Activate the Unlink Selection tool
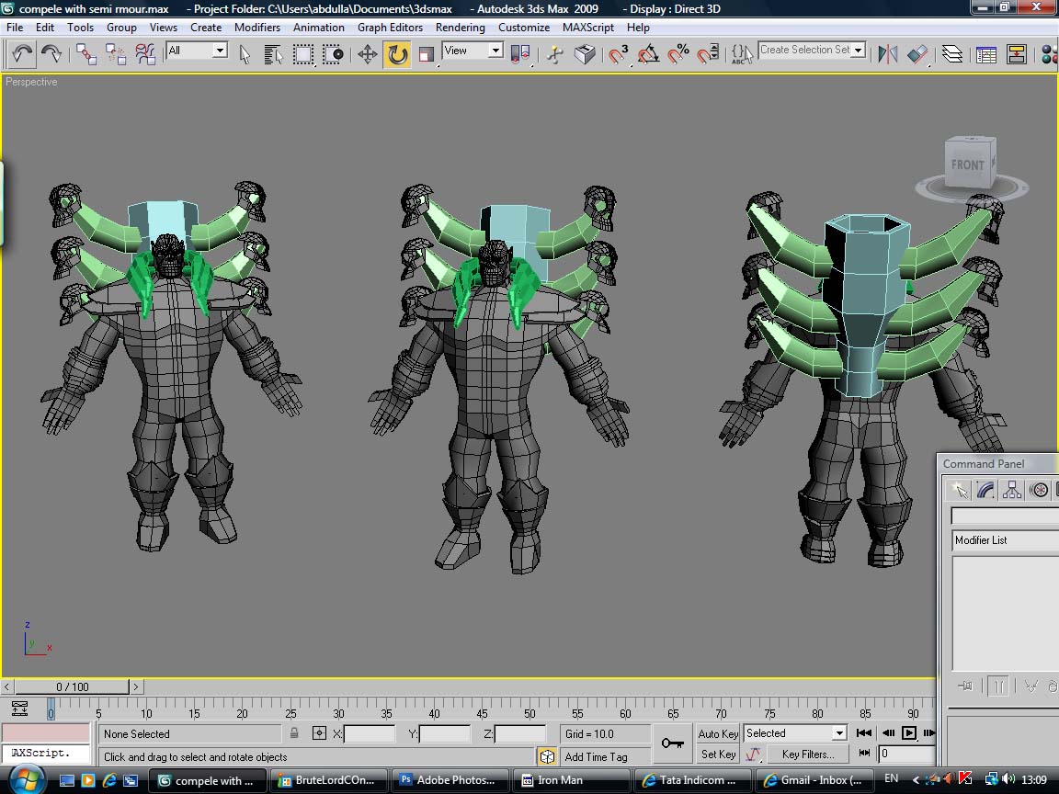The width and height of the screenshot is (1059, 794). [116, 53]
